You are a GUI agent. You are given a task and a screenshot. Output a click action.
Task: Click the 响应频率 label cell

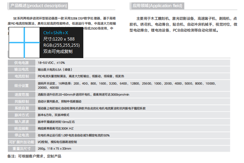[x=22, y=128]
